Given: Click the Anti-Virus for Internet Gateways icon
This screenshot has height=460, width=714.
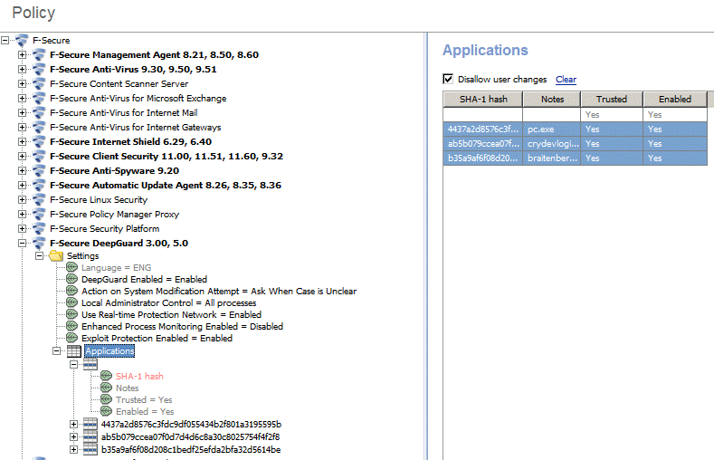Looking at the screenshot, I should (x=39, y=128).
